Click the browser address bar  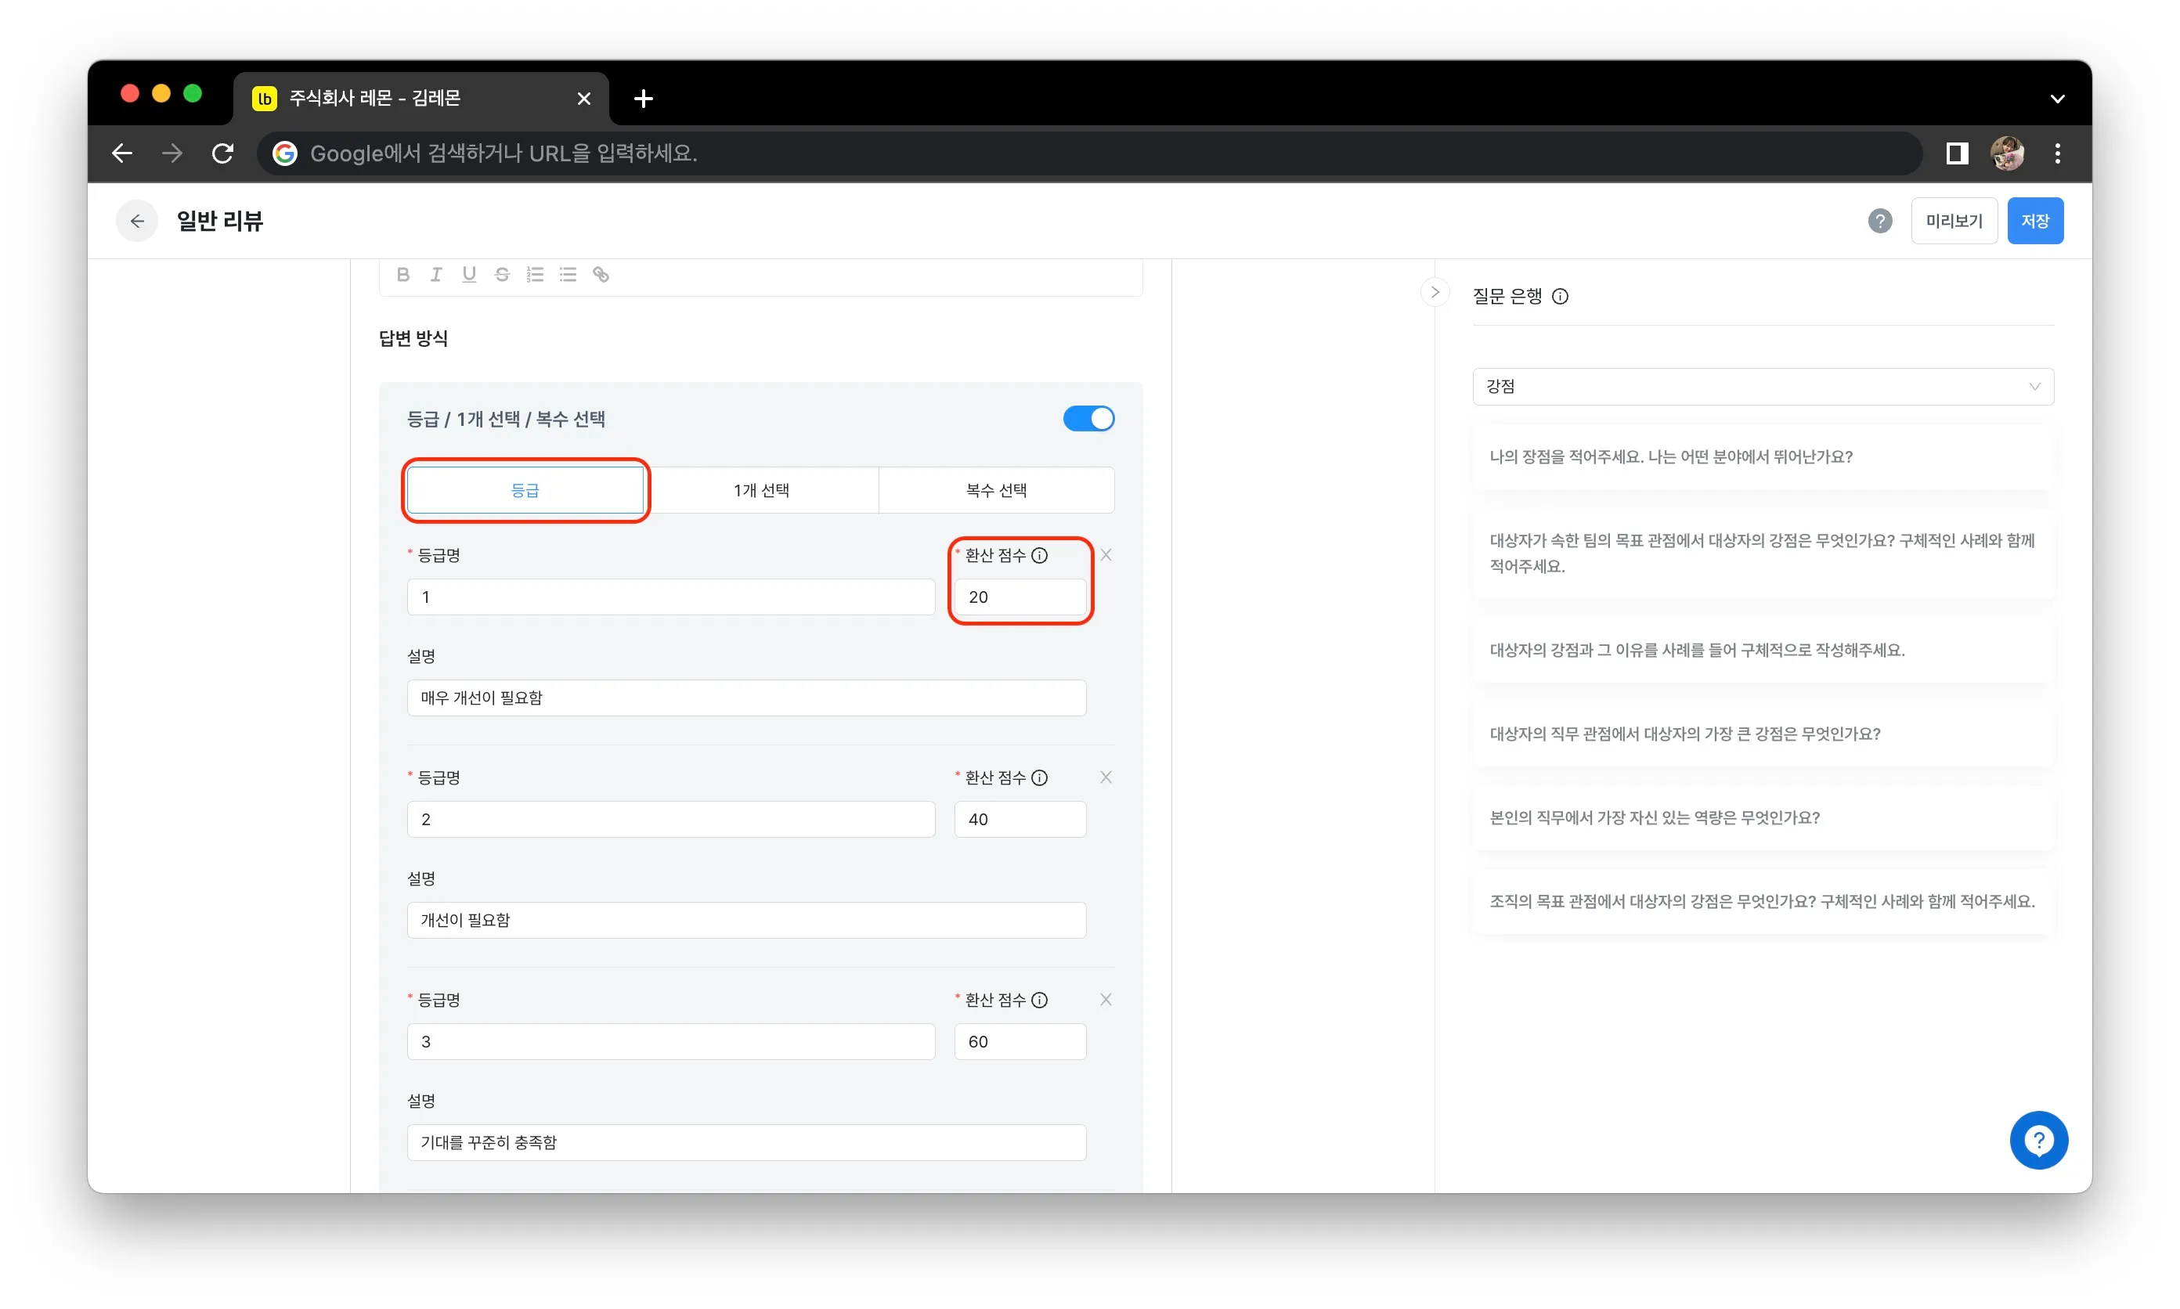coord(1089,153)
